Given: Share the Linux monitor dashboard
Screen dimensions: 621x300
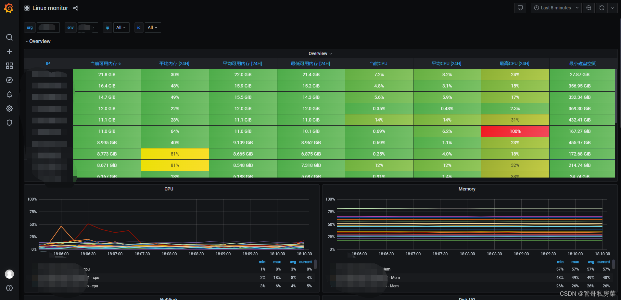Looking at the screenshot, I should pyautogui.click(x=76, y=8).
